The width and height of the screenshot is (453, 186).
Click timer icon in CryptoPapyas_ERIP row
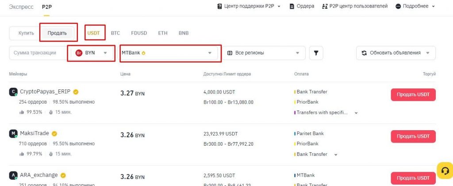(51, 112)
